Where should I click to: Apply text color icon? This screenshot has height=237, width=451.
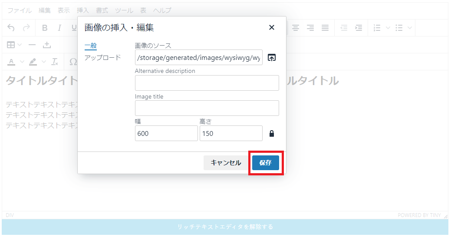pyautogui.click(x=11, y=62)
